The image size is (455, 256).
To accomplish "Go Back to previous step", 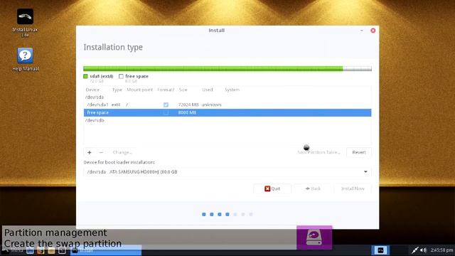I will (x=313, y=188).
